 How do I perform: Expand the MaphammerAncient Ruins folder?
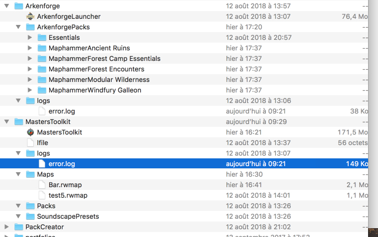coord(30,48)
